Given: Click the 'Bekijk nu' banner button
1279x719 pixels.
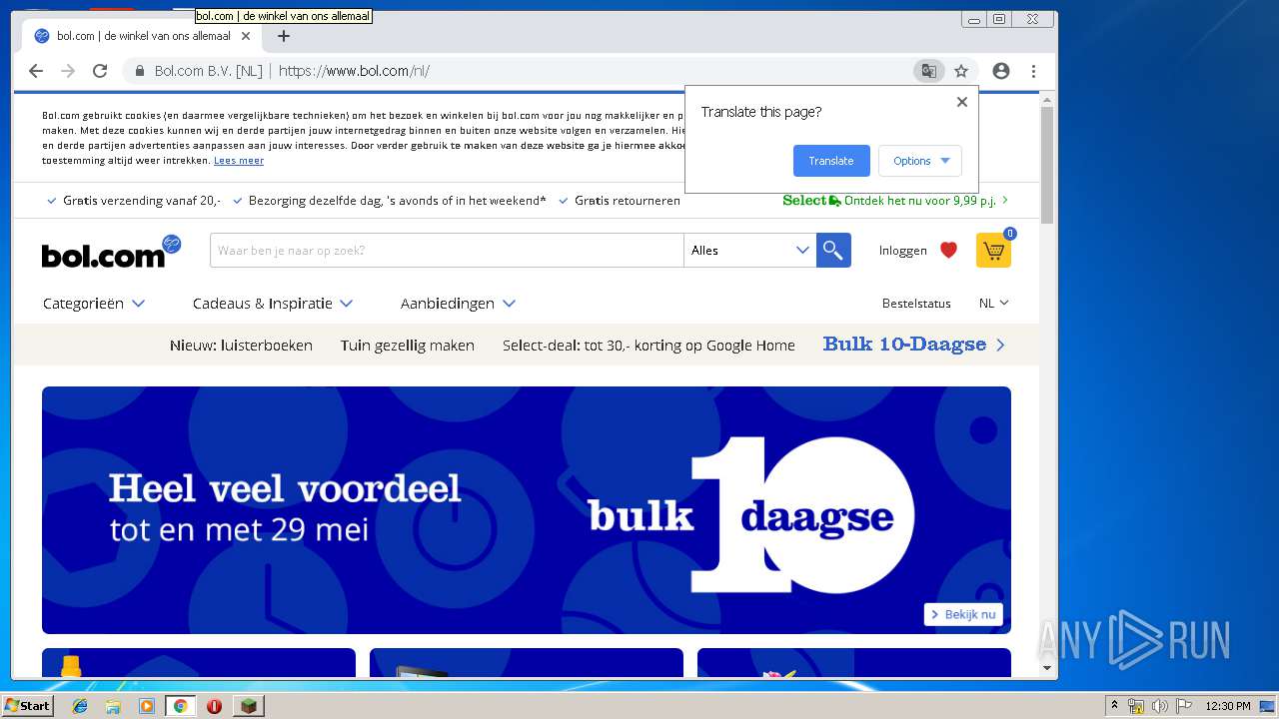Looking at the screenshot, I should pyautogui.click(x=963, y=614).
